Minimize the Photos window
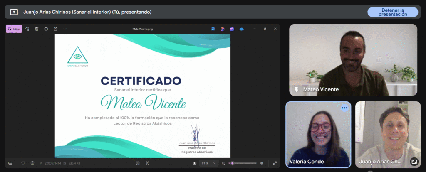Screen dimensions: 426x172 255,29
